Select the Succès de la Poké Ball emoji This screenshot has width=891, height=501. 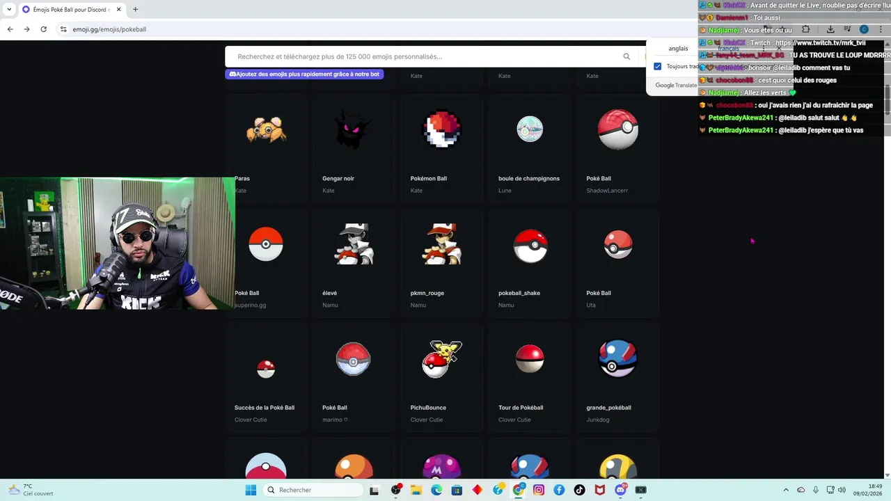tap(266, 369)
